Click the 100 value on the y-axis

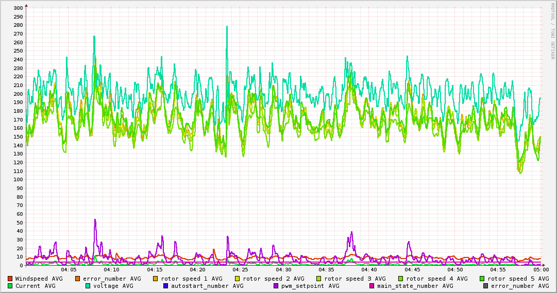(18, 180)
